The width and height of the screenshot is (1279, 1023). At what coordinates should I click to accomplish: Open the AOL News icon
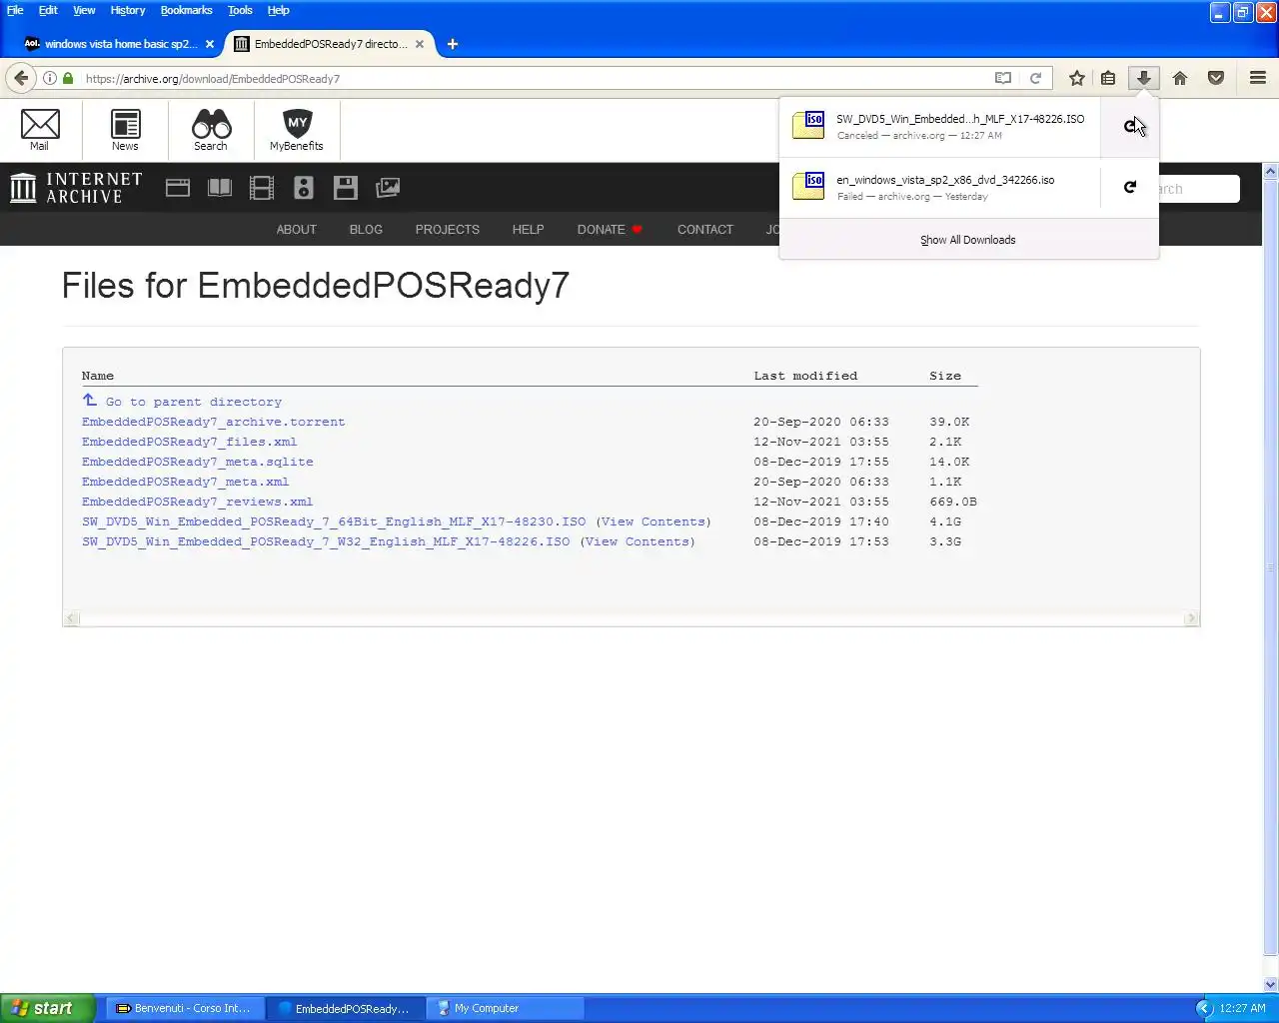coord(125,130)
